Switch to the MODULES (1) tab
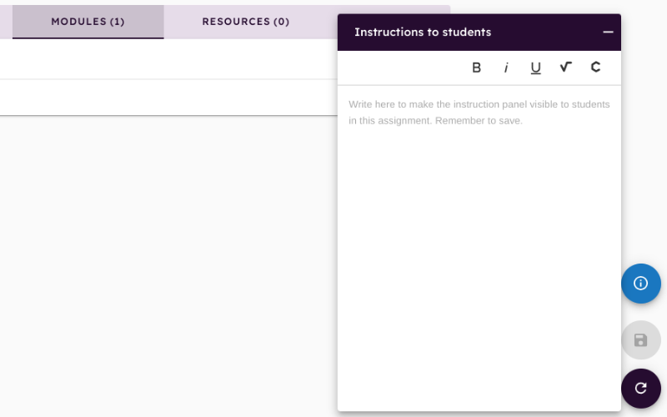Screen dimensions: 667x417 88,22
